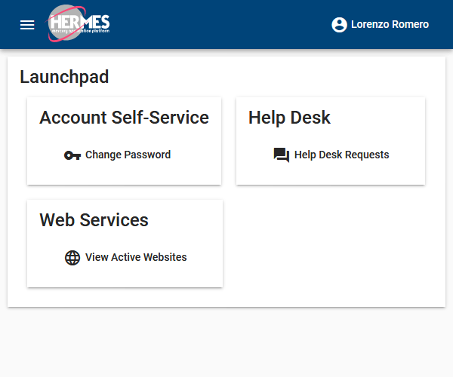Go to View Active Websites

pos(136,258)
